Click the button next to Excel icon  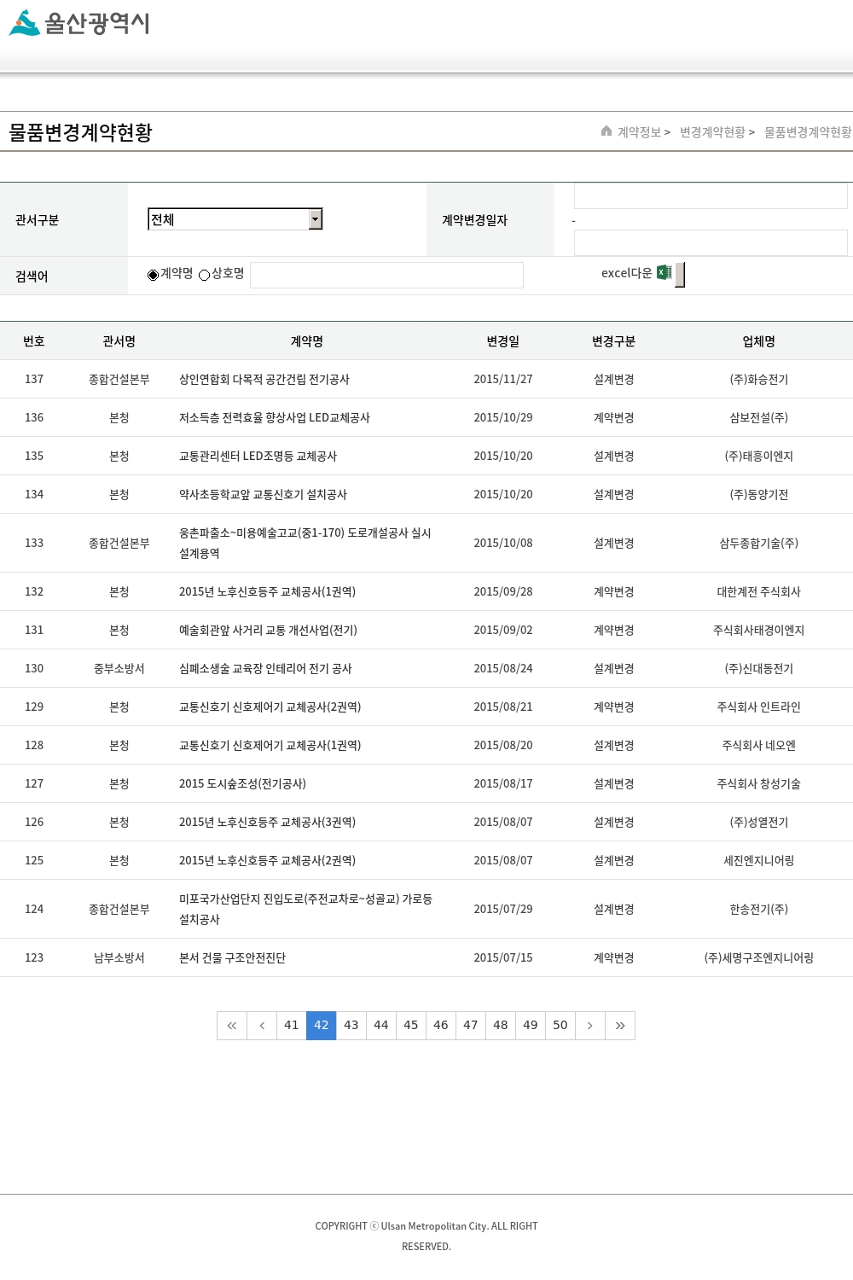(x=680, y=275)
